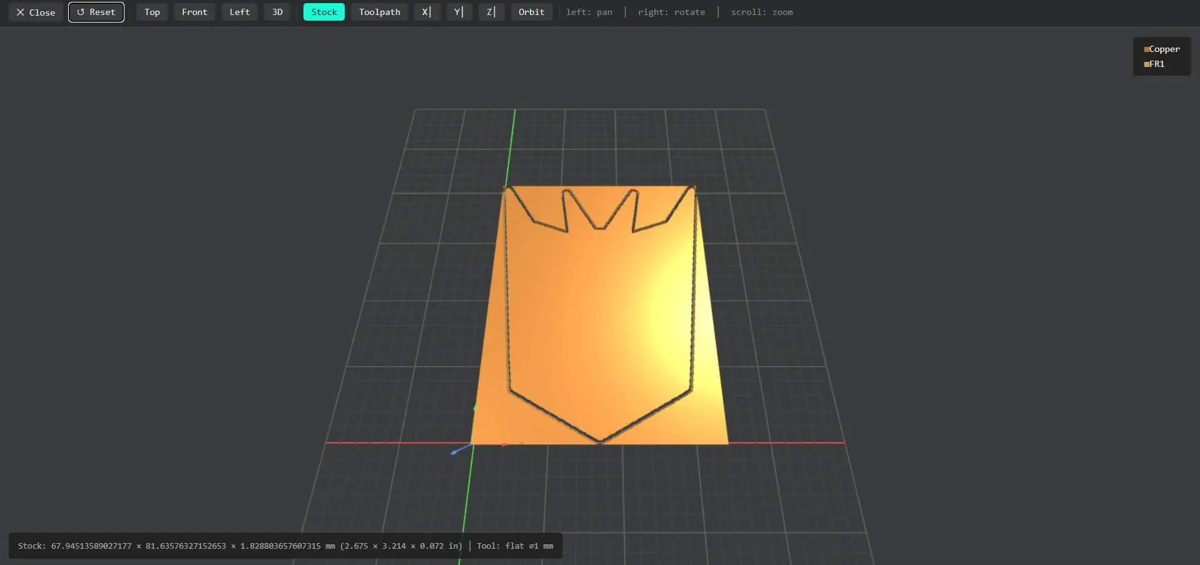Toggle the Z axis display
1200x565 pixels.
pyautogui.click(x=491, y=12)
